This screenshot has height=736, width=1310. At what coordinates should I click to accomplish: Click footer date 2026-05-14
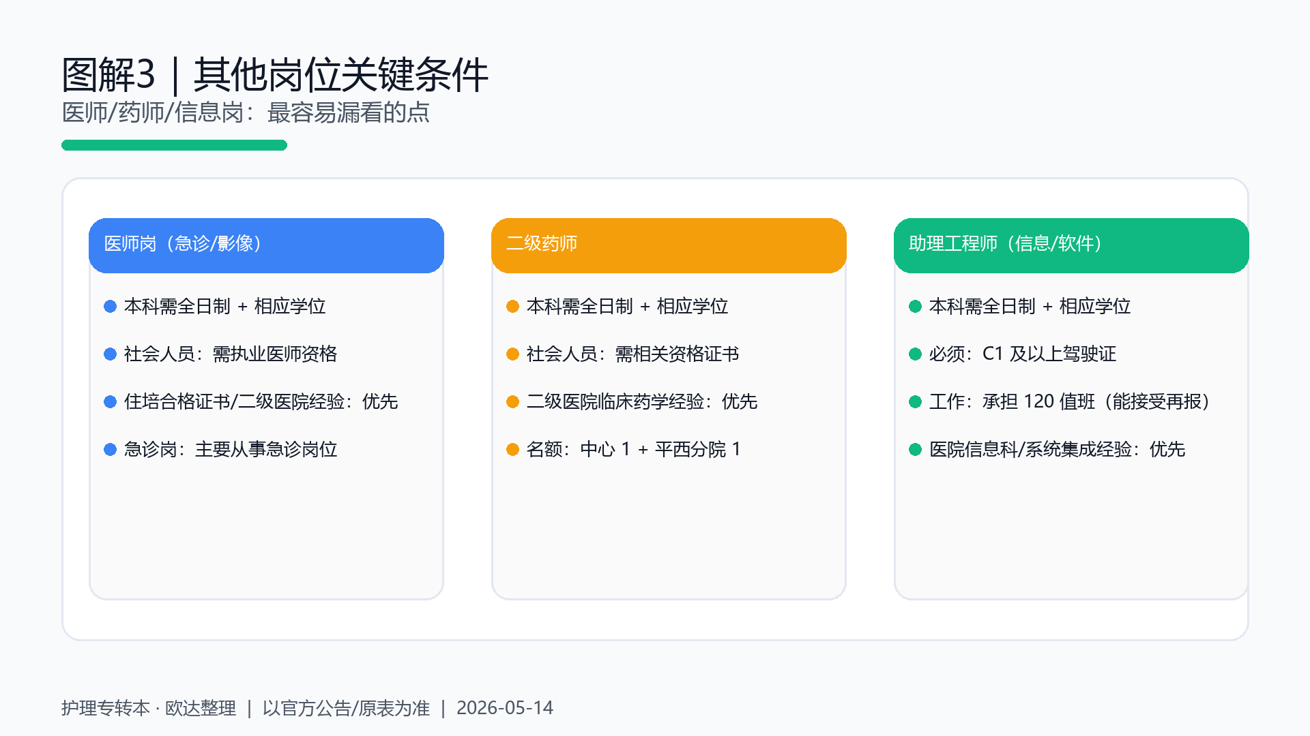pyautogui.click(x=505, y=708)
